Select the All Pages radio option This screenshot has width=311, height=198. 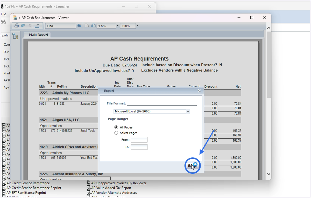pyautogui.click(x=116, y=127)
